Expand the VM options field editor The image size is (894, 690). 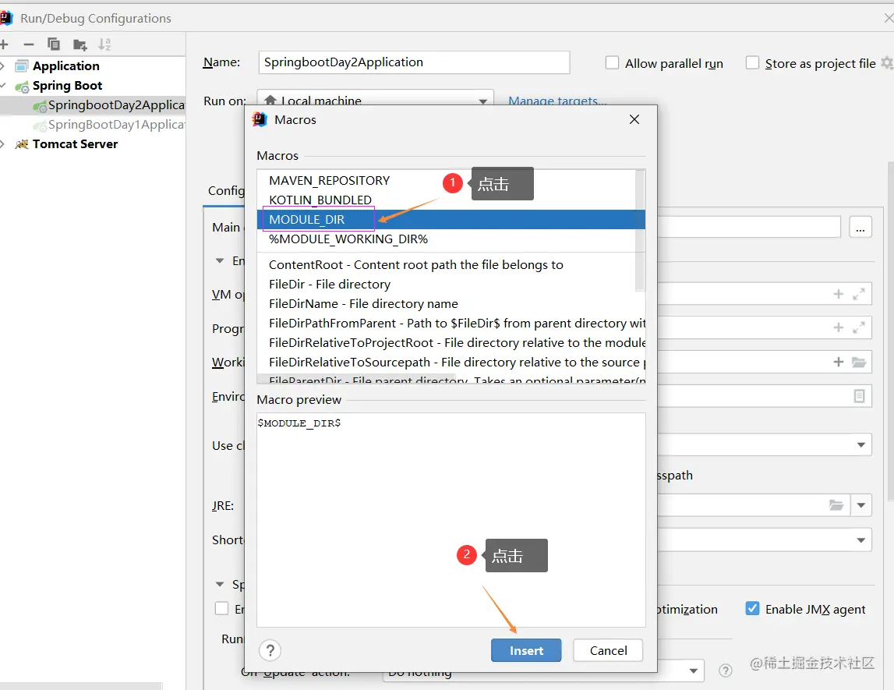[859, 294]
